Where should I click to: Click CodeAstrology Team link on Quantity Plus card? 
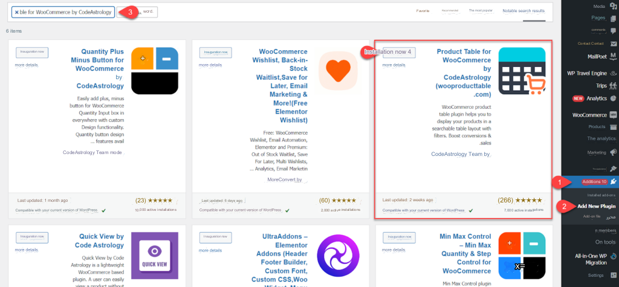(x=92, y=152)
